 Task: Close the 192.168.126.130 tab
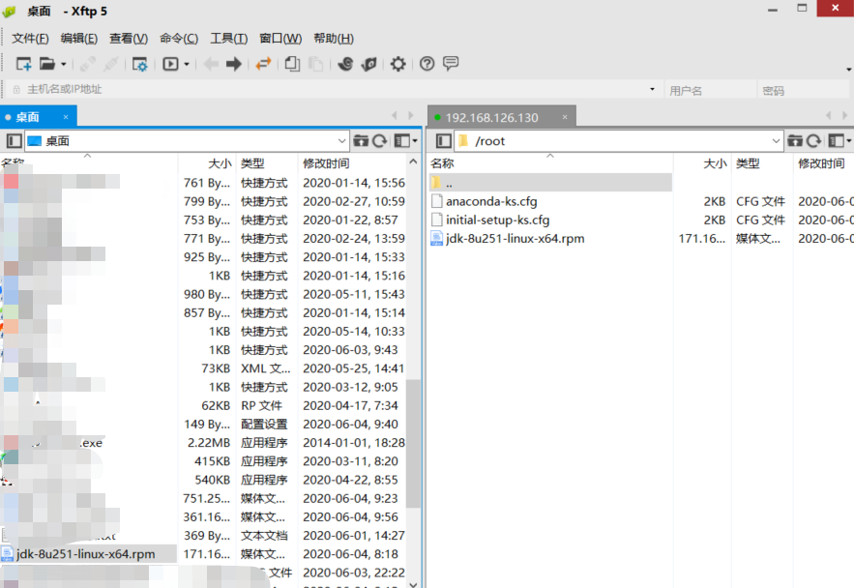pos(565,117)
